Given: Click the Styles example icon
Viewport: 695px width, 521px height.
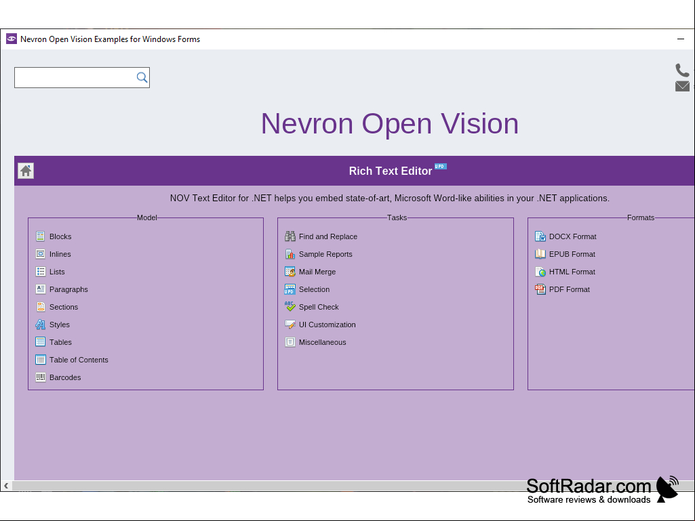Looking at the screenshot, I should click(x=40, y=325).
